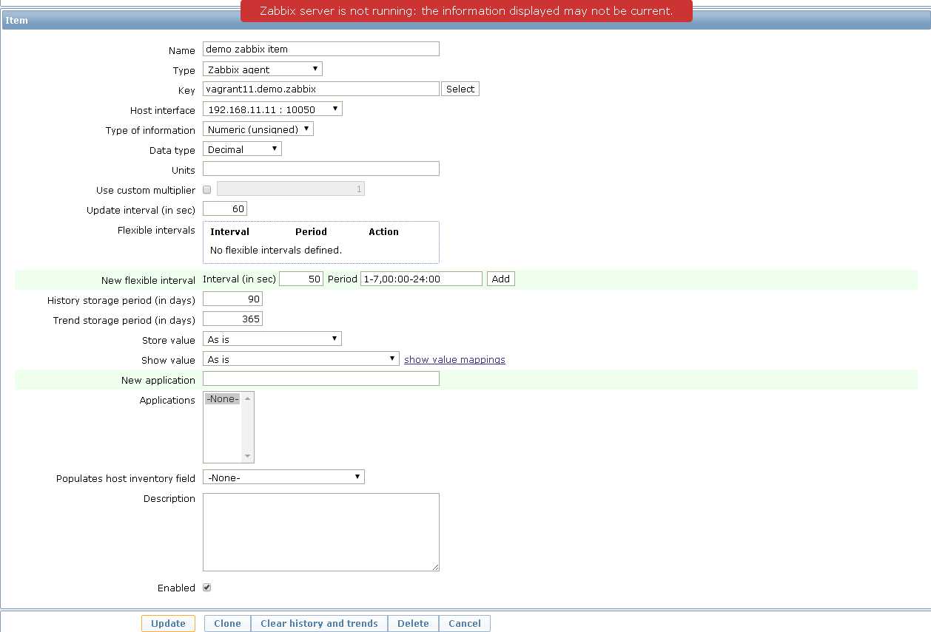Click the Trend storage period field
This screenshot has height=632, width=931.
pyautogui.click(x=232, y=319)
